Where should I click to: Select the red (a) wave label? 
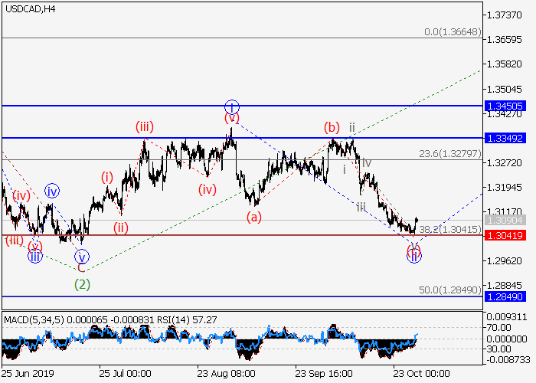[254, 217]
